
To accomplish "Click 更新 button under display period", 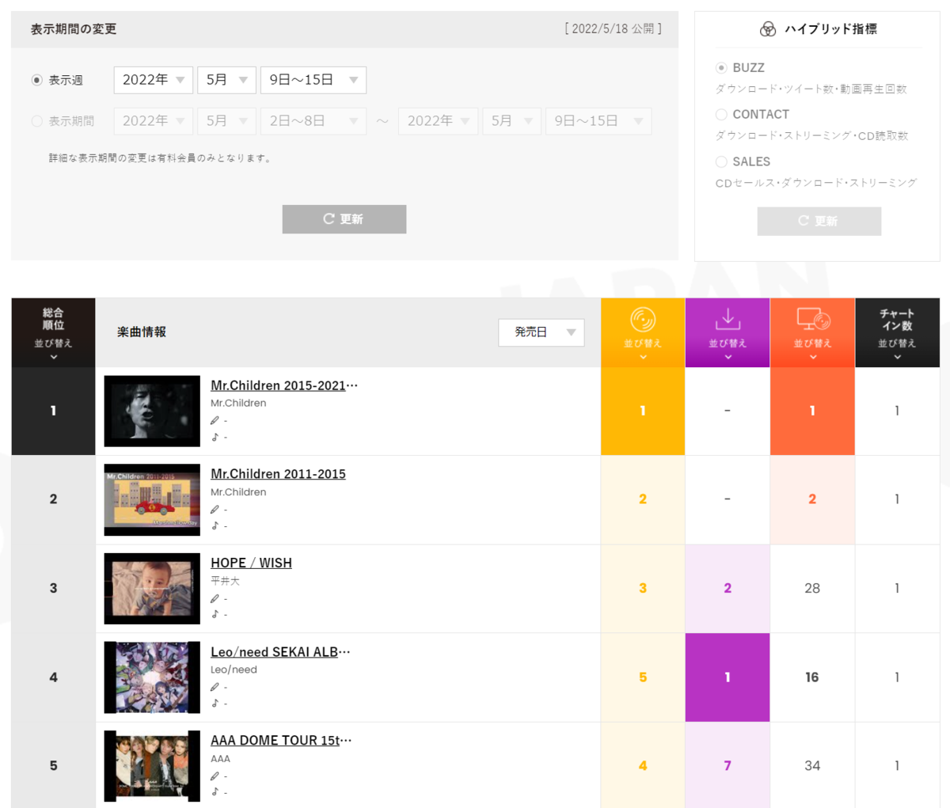I will pos(344,219).
